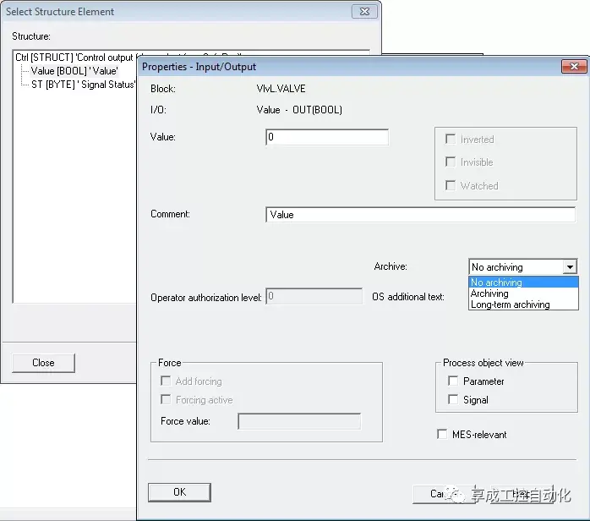
Task: Click into the Value input field
Action: (327, 137)
